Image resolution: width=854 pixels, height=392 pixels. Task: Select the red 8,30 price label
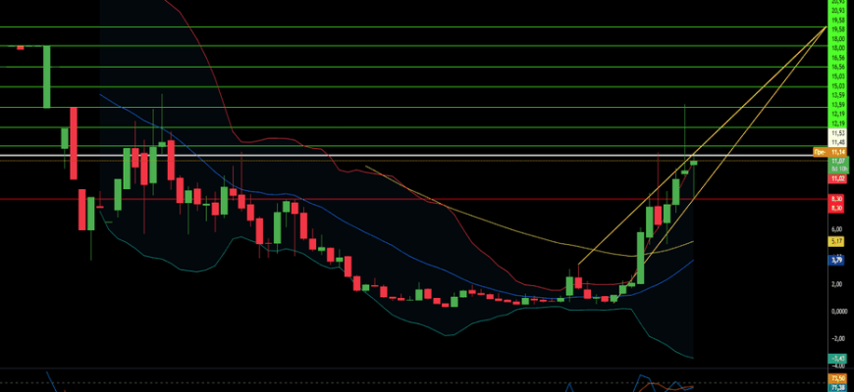pyautogui.click(x=838, y=198)
